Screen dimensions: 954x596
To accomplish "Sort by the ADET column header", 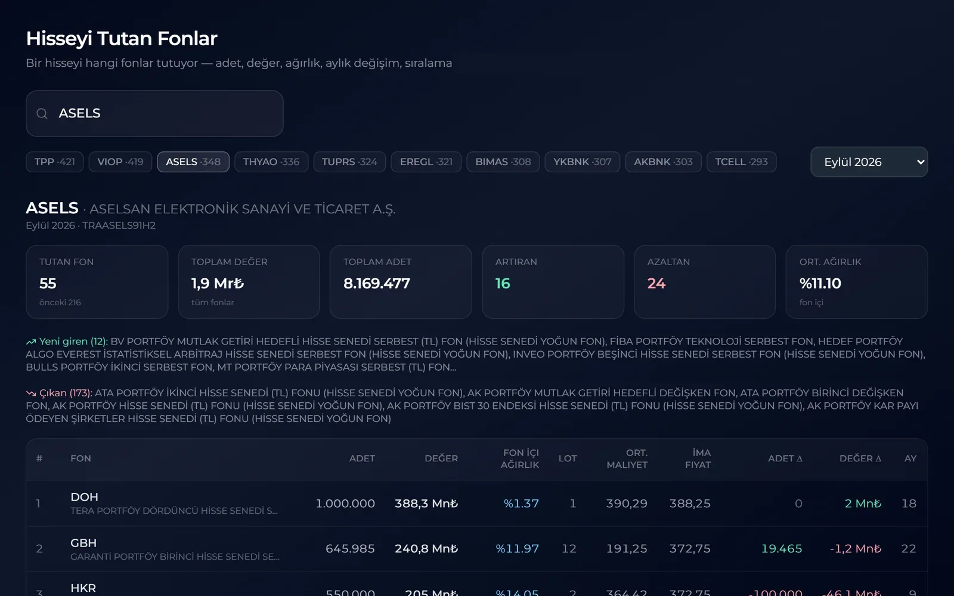I will [362, 458].
